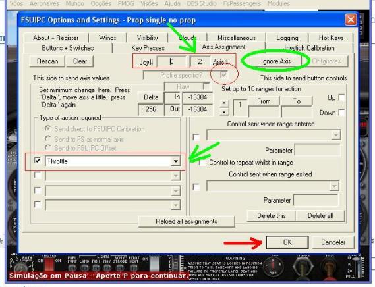The width and height of the screenshot is (375, 287).
Task: Open the Buttons + Switches tab
Action: click(68, 48)
